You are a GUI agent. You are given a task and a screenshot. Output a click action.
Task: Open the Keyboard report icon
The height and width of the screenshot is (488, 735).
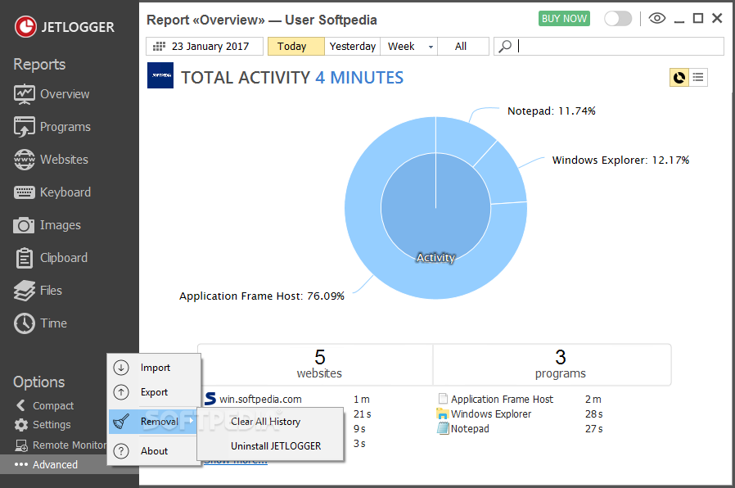click(x=24, y=192)
